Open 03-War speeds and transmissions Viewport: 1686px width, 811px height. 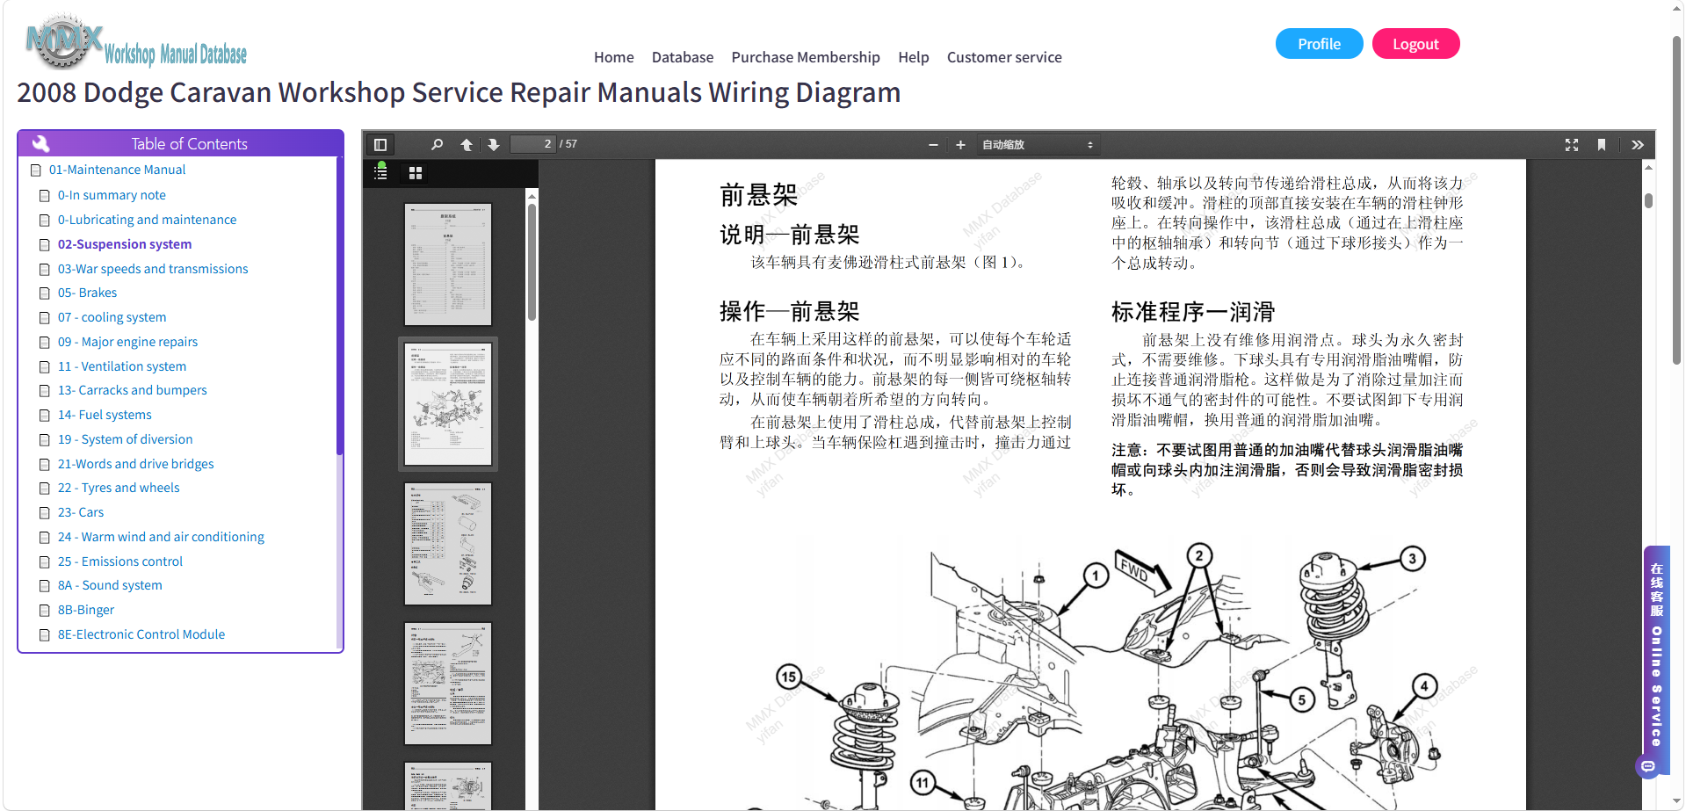click(x=153, y=269)
